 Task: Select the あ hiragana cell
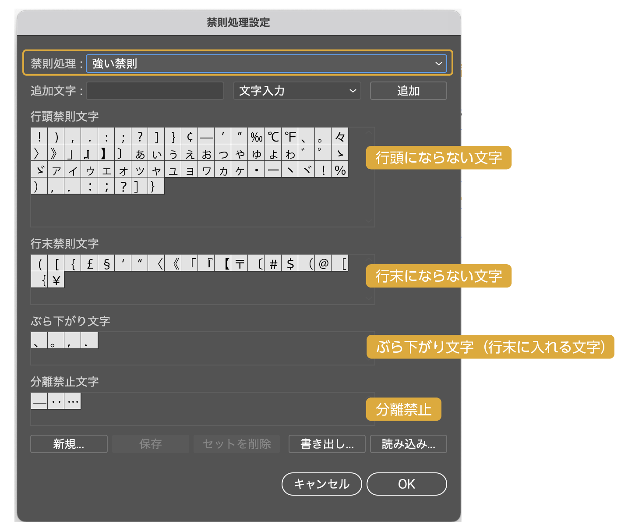(x=140, y=153)
